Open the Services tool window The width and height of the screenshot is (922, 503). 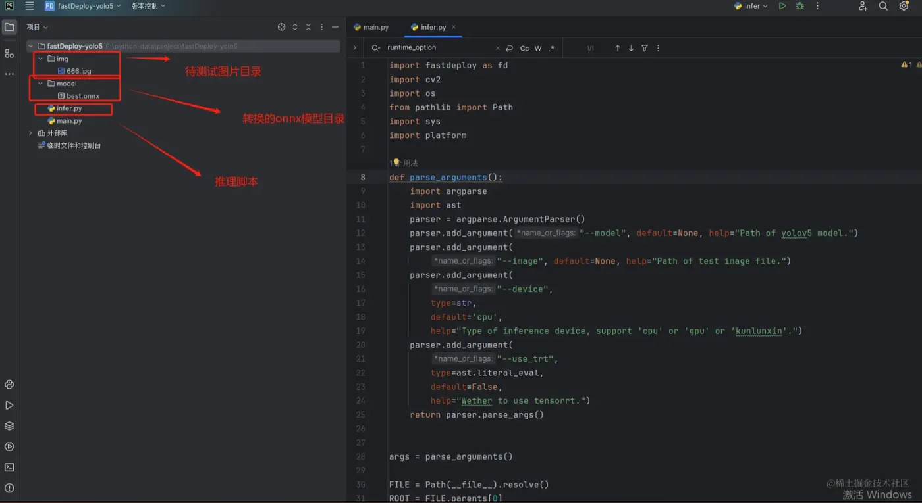point(9,446)
